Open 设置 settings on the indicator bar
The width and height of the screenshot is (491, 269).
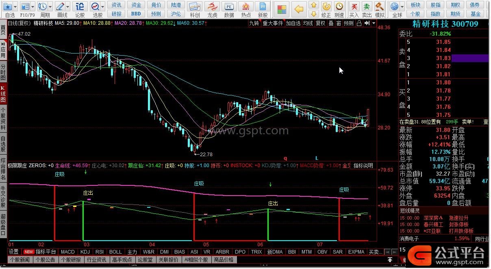tap(14, 252)
